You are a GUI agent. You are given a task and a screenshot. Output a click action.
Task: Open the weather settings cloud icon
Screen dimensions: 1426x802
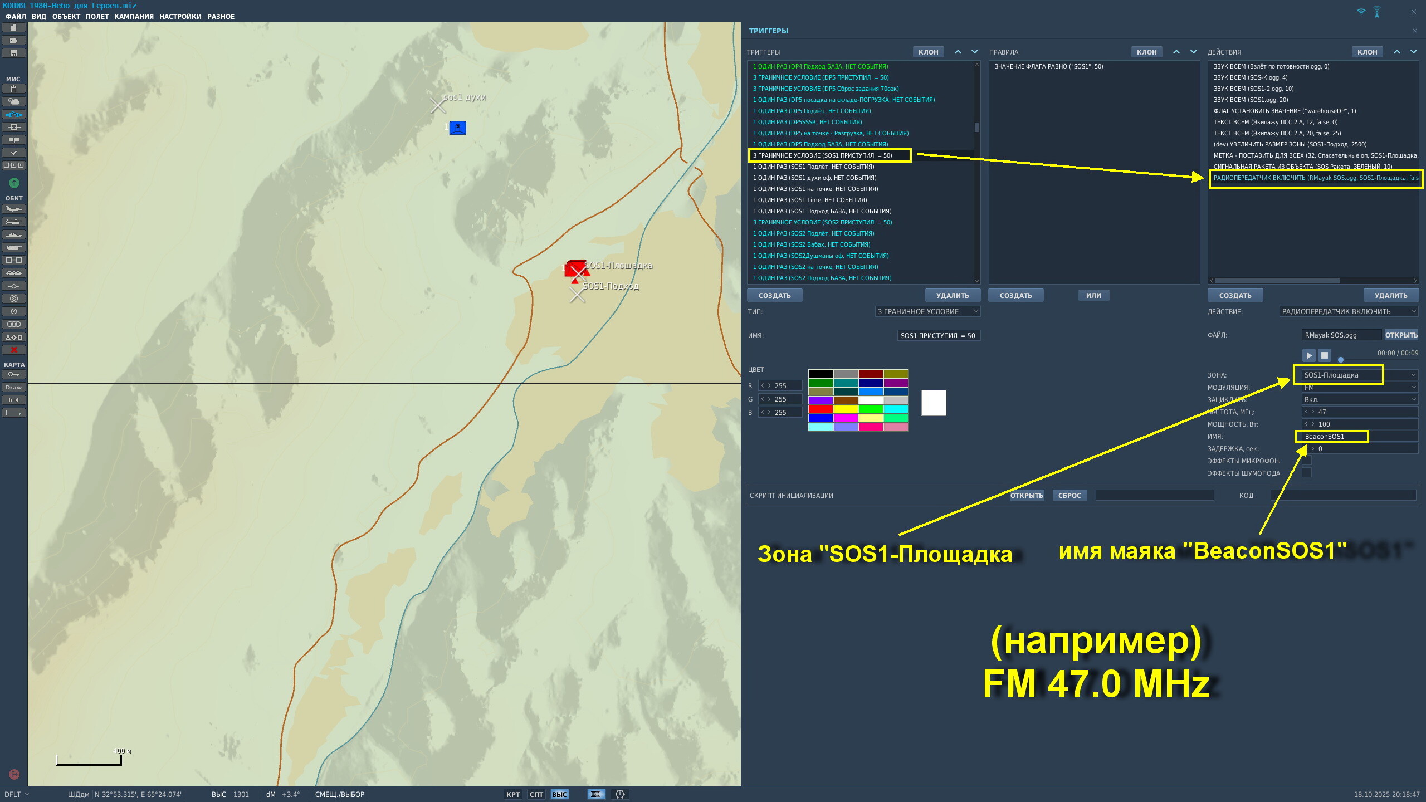pyautogui.click(x=14, y=101)
